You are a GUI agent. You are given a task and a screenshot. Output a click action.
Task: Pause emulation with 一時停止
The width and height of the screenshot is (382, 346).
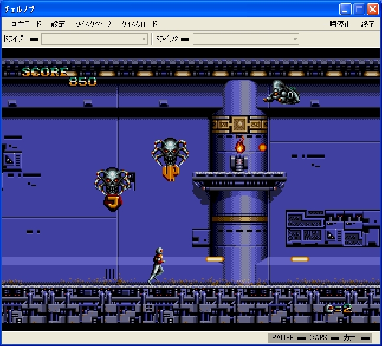coord(336,24)
